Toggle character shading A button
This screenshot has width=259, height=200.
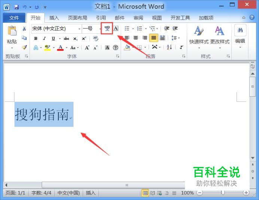click(x=107, y=48)
